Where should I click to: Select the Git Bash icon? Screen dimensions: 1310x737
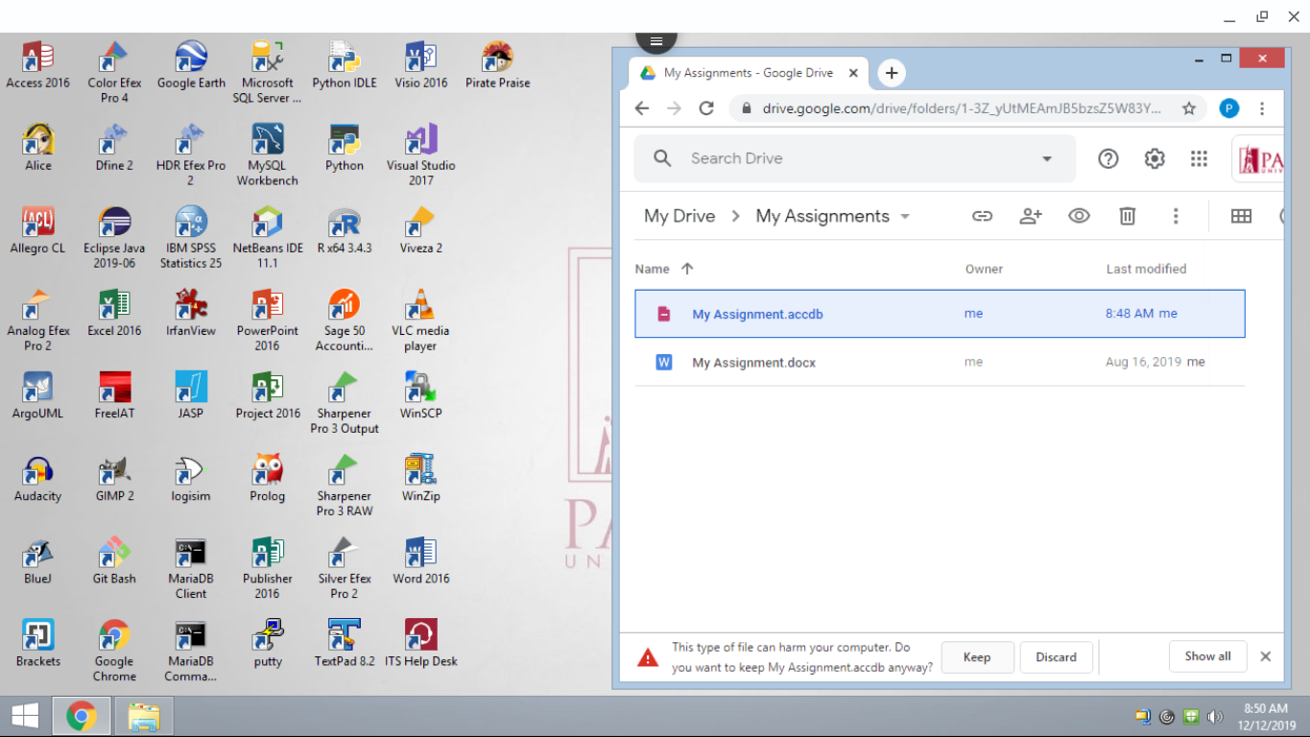tap(114, 562)
